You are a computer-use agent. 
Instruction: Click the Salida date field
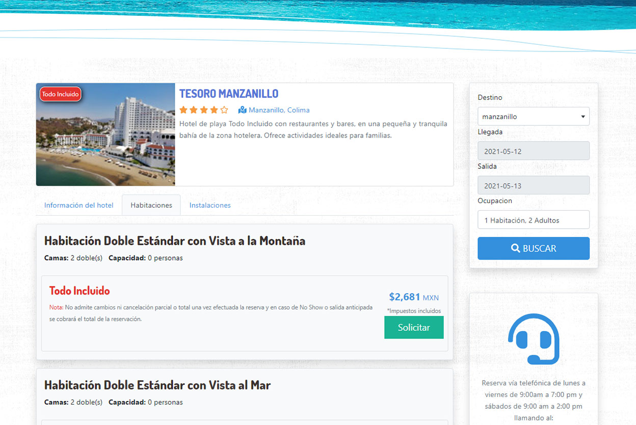[x=533, y=185]
